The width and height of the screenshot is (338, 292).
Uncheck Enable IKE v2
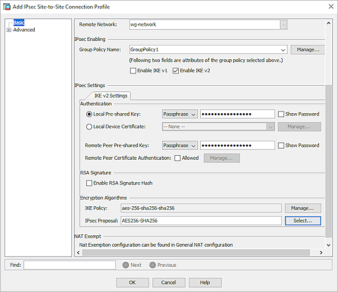pyautogui.click(x=176, y=71)
